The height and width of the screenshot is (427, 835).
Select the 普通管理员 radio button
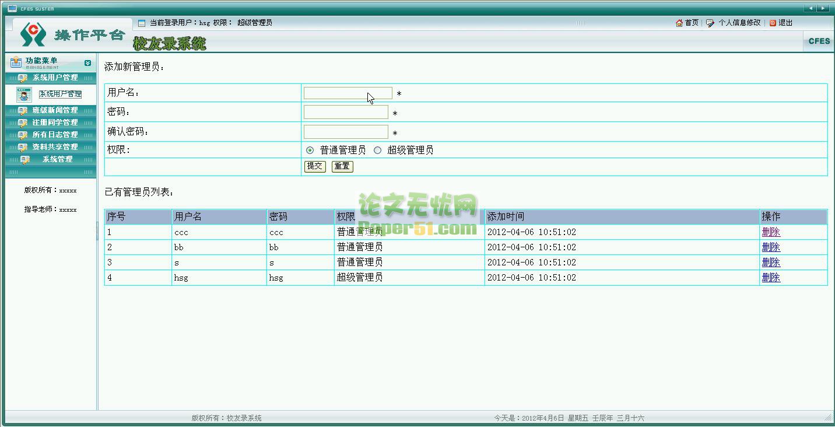[310, 150]
